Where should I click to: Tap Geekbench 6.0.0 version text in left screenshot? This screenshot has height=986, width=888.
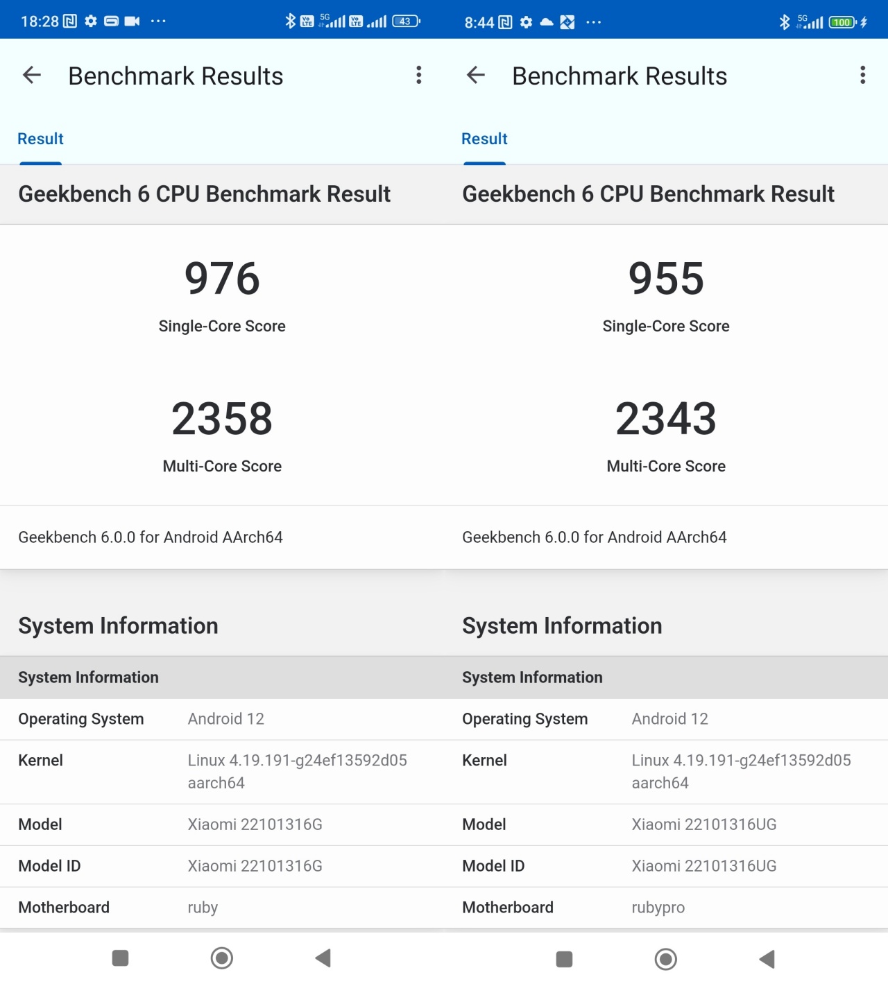point(151,537)
